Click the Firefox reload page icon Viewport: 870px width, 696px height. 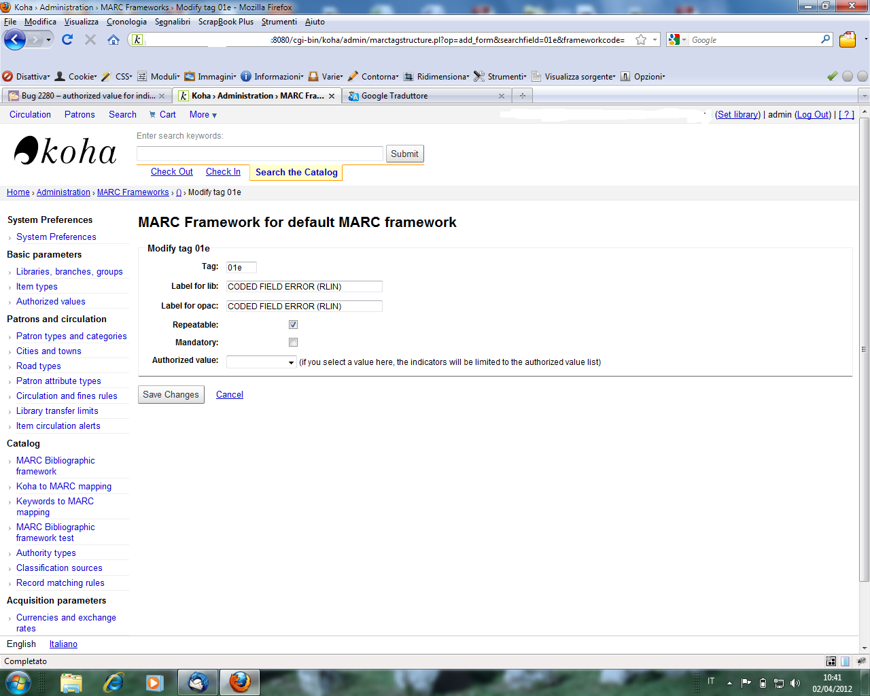click(67, 39)
